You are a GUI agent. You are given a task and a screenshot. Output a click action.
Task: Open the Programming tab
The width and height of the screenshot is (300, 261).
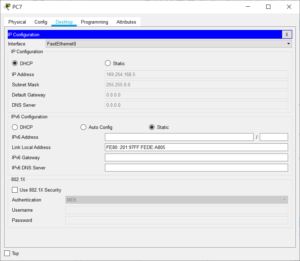point(94,22)
